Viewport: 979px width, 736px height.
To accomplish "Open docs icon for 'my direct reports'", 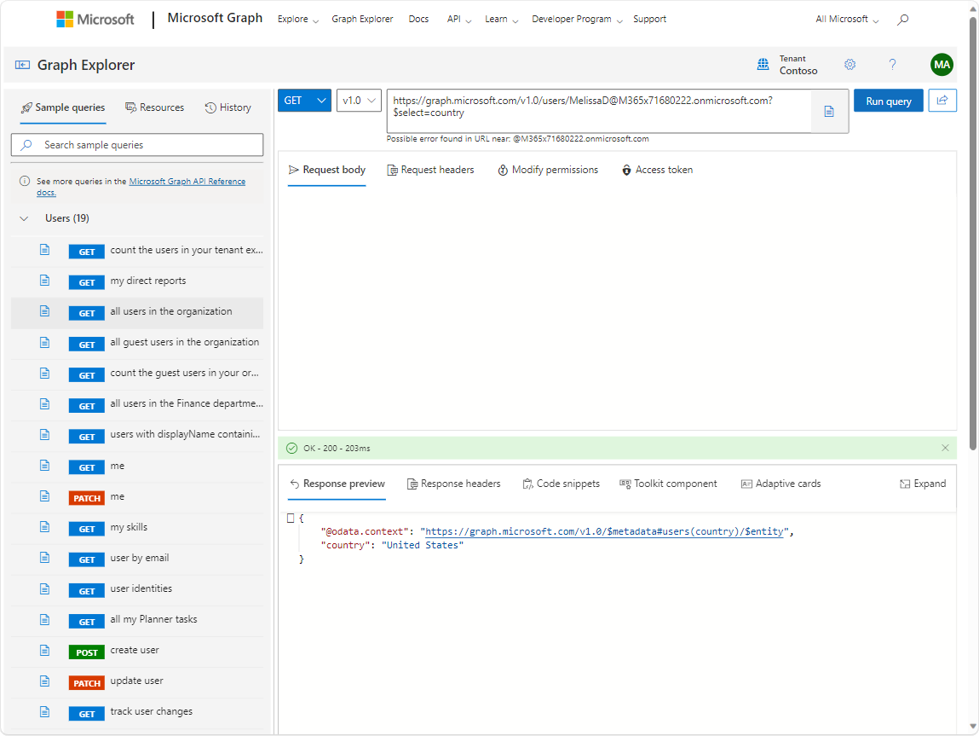I will (45, 281).
